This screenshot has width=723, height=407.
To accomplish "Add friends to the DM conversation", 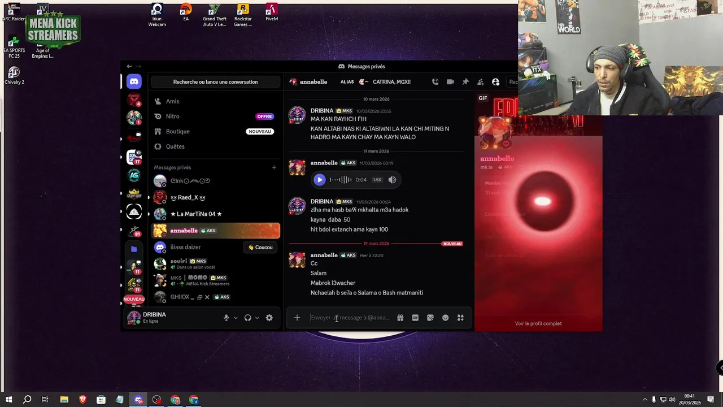I will (x=481, y=82).
